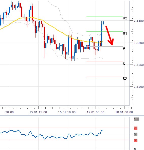Click the 17.01 05:00 time label

pos(95,112)
